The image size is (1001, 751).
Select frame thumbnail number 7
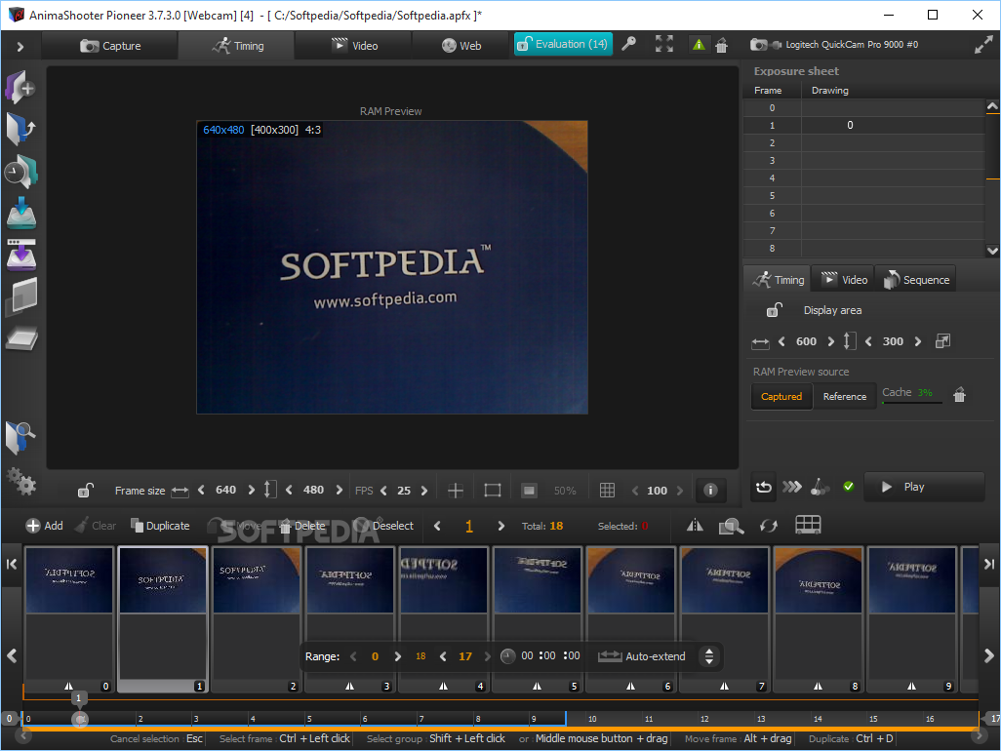(x=724, y=619)
